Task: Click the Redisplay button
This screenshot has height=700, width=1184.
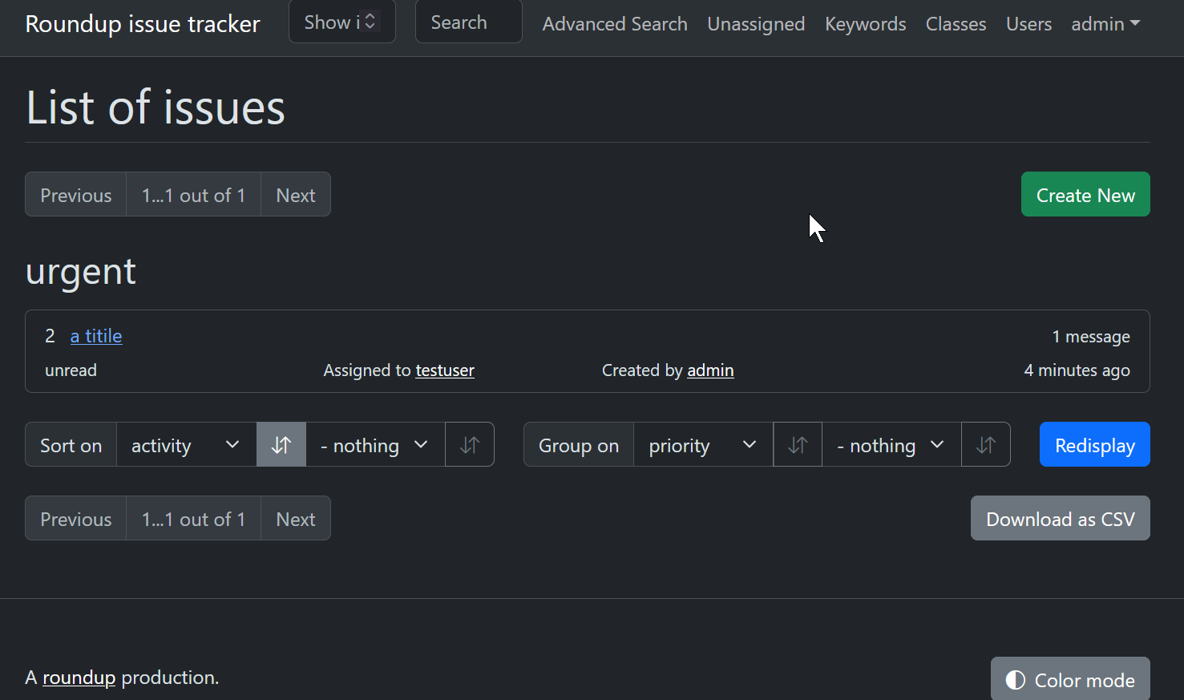Action: coord(1094,445)
